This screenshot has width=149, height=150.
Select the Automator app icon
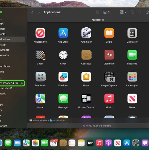(x=86, y=33)
